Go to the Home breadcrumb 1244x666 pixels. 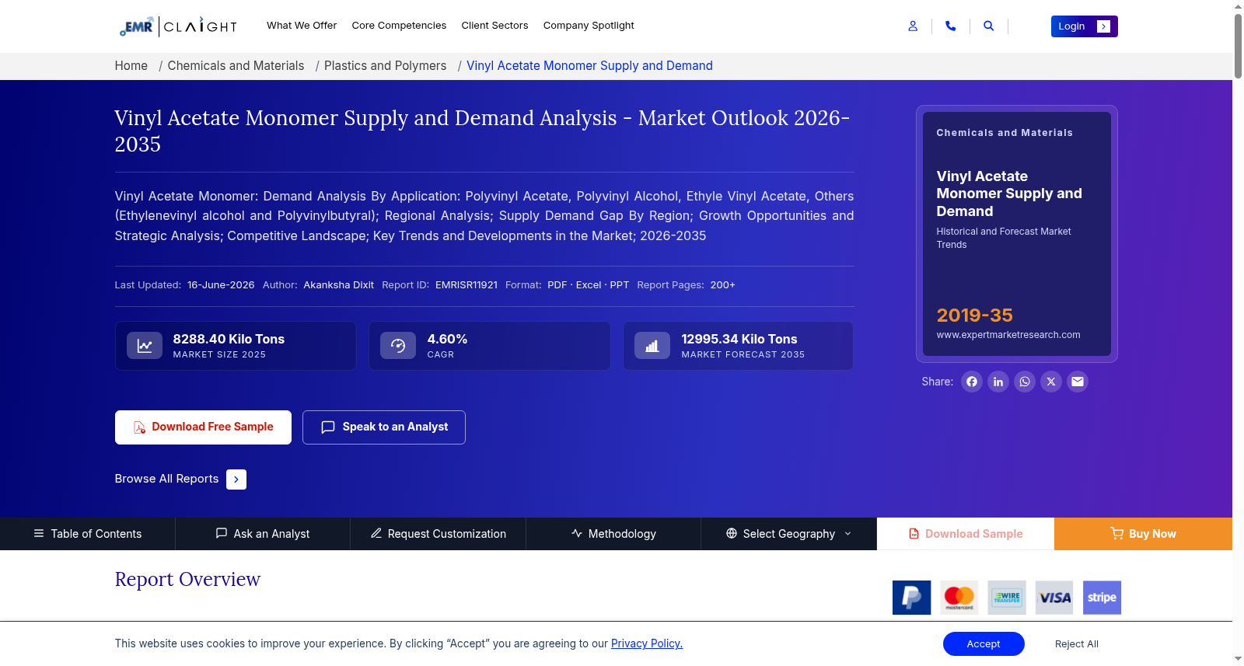[x=131, y=66]
